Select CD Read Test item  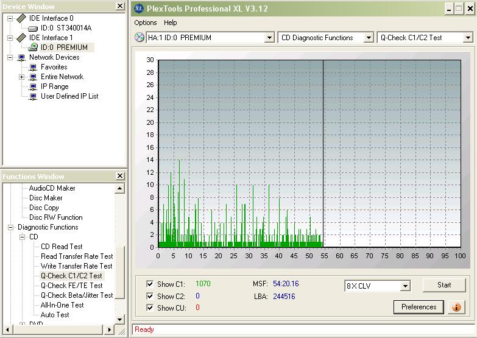62,247
